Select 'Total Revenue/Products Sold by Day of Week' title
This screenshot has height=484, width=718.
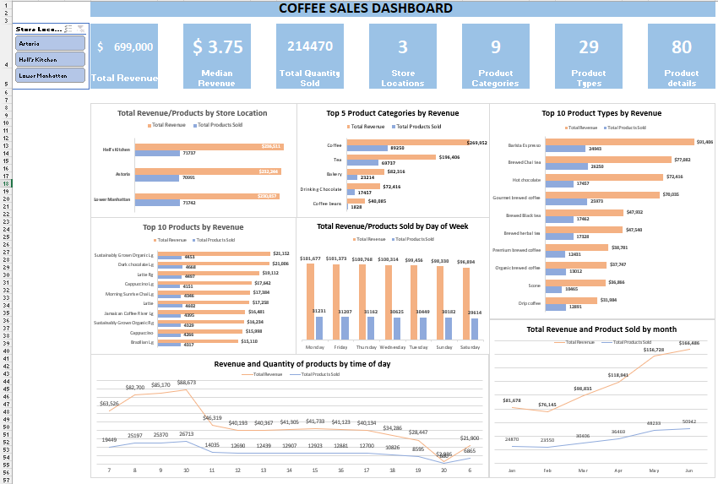[393, 226]
